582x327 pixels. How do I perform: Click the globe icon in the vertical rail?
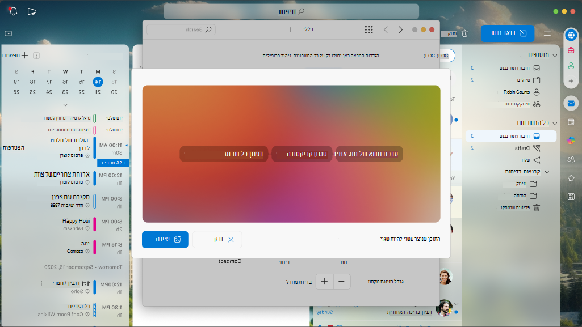point(571,35)
